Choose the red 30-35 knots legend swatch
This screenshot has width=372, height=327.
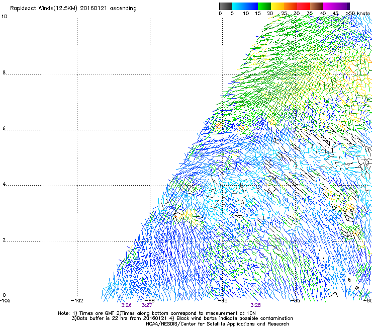click(x=304, y=6)
